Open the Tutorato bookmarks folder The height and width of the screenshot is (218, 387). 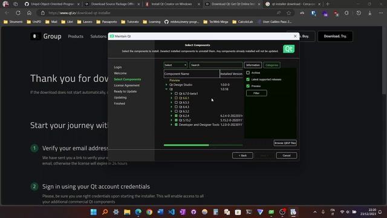(x=130, y=22)
